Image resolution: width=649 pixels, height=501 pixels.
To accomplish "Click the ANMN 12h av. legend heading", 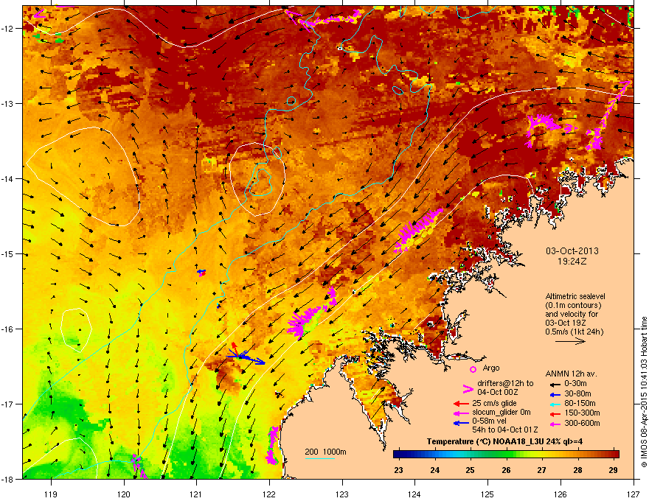I will 571,374.
